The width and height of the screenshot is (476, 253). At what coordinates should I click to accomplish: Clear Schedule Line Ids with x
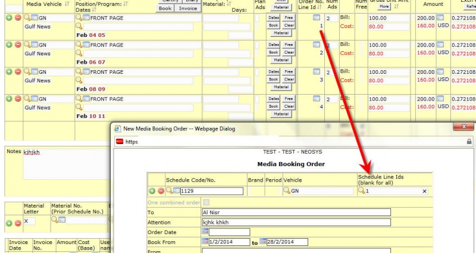(x=424, y=191)
